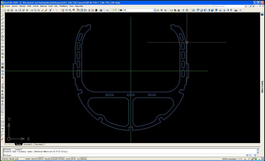
Task: Click the layer F 05 color swatch
Action: 121,10
